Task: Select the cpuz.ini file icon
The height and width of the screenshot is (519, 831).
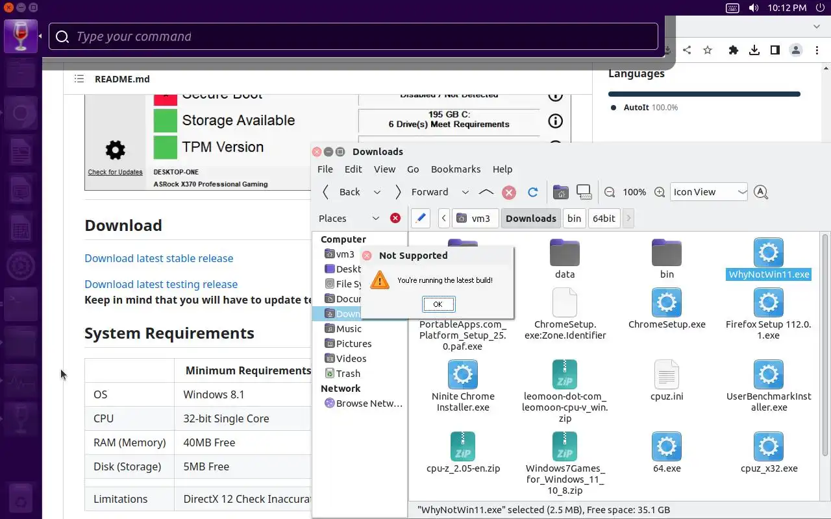Action: pos(667,374)
